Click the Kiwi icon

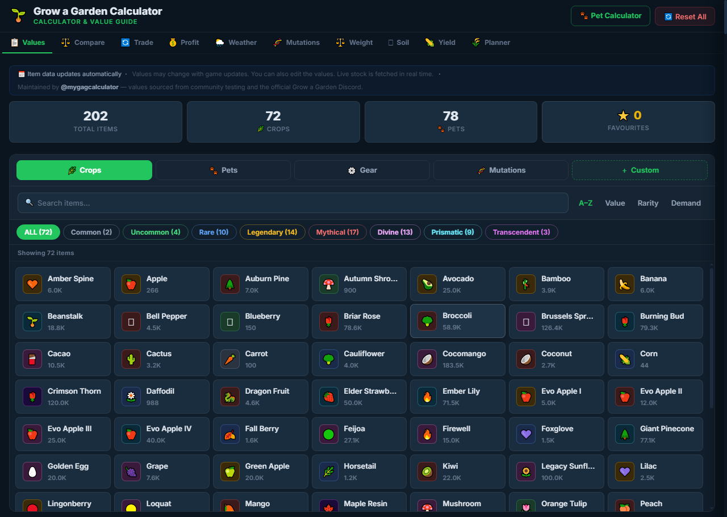(x=427, y=472)
